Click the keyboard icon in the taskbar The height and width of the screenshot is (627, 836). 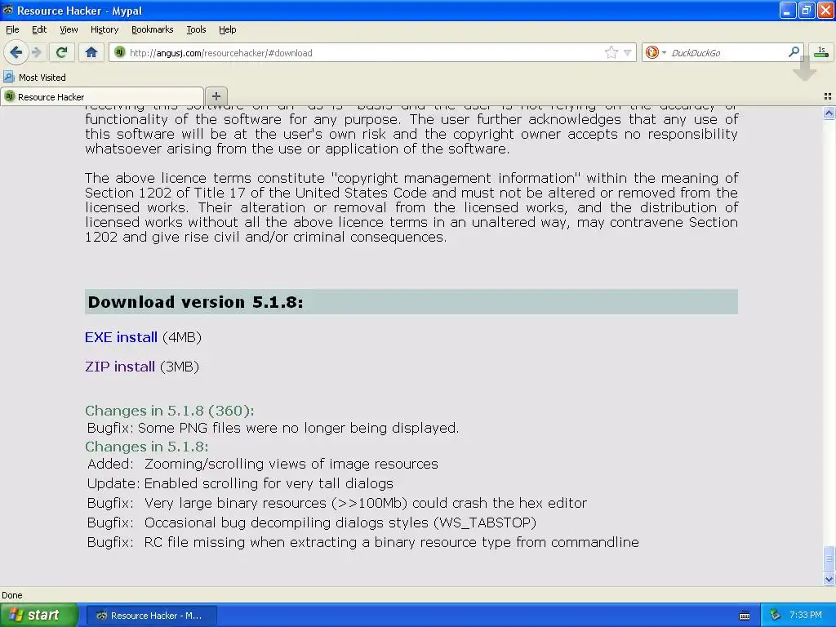click(x=745, y=616)
